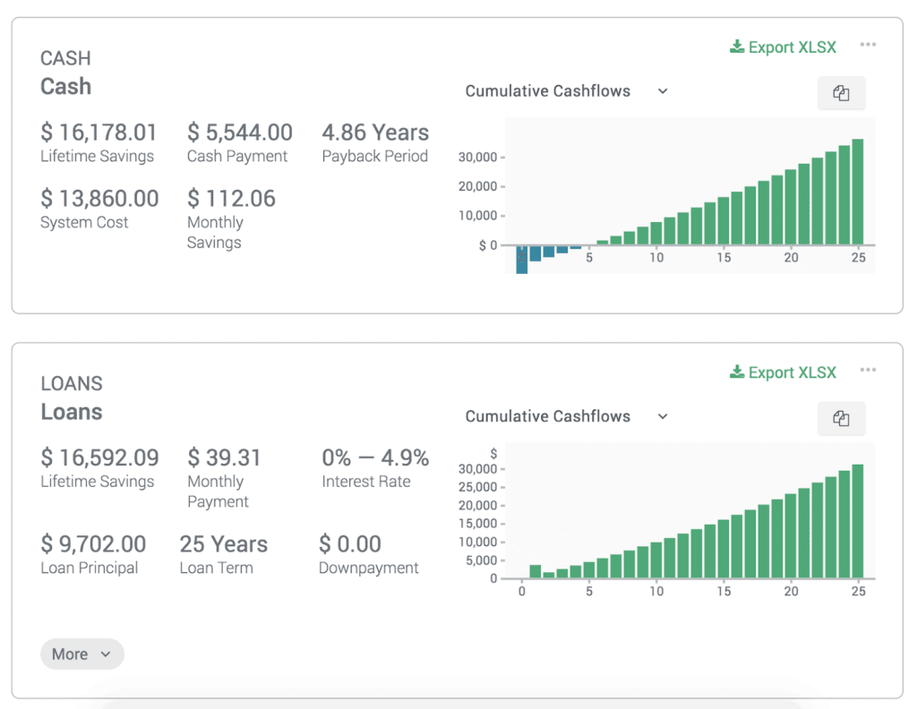The height and width of the screenshot is (709, 917).
Task: Open Cumulative Cashflows dropdown in Loans card
Action: click(x=566, y=416)
